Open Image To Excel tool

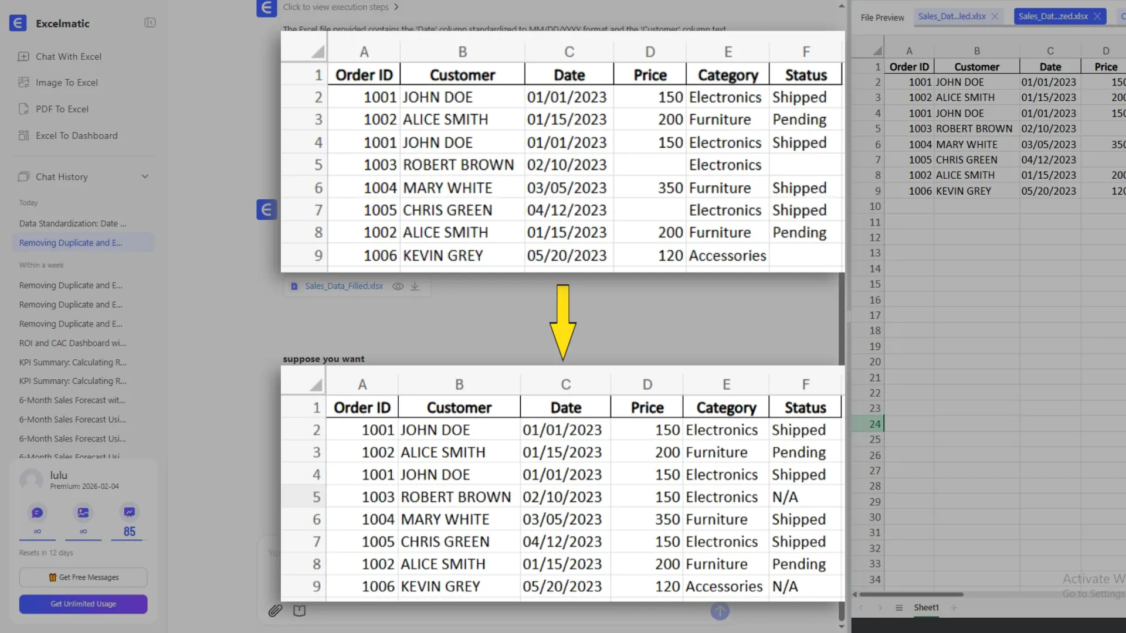[66, 83]
